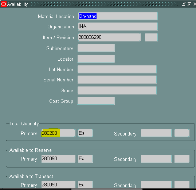
Task: Click the Serial Number field
Action: [x=117, y=80]
